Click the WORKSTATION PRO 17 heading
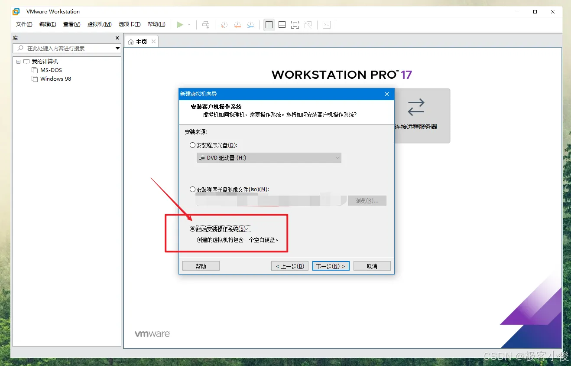Viewport: 571px width, 366px height. pos(342,75)
